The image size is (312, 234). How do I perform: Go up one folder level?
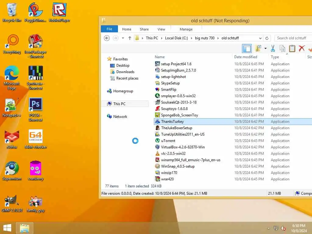coord(130,38)
